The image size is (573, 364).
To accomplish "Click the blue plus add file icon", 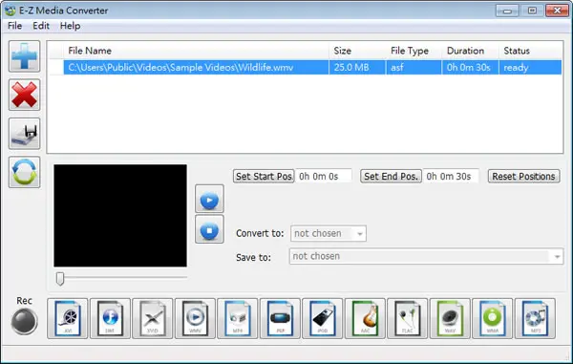I will [x=25, y=56].
